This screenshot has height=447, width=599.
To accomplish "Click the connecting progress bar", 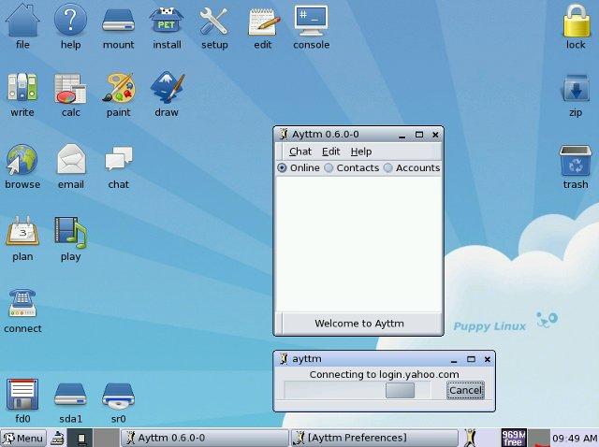I will 358,390.
